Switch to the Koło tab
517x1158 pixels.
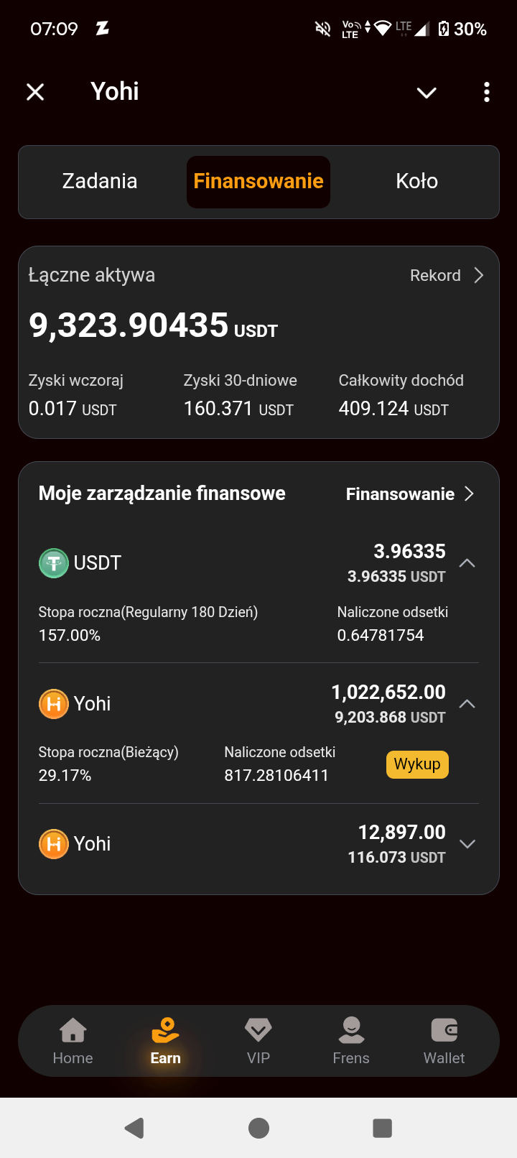[x=416, y=181]
